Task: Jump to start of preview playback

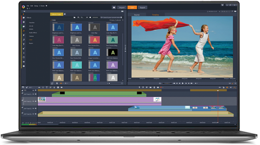Action: point(174,83)
